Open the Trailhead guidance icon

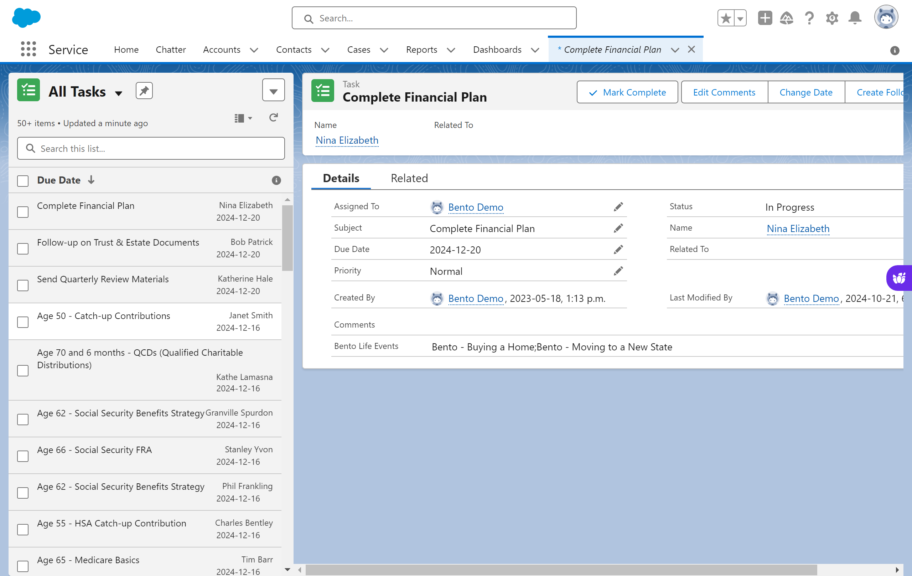787,18
